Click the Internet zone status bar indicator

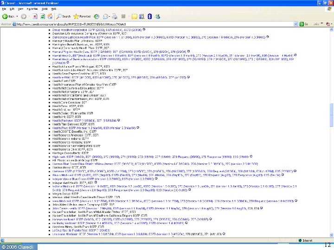coord(306,240)
